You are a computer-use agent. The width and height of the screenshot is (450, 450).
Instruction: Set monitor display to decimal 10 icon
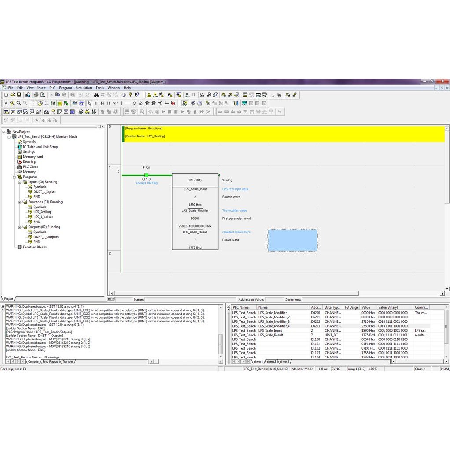point(81,112)
